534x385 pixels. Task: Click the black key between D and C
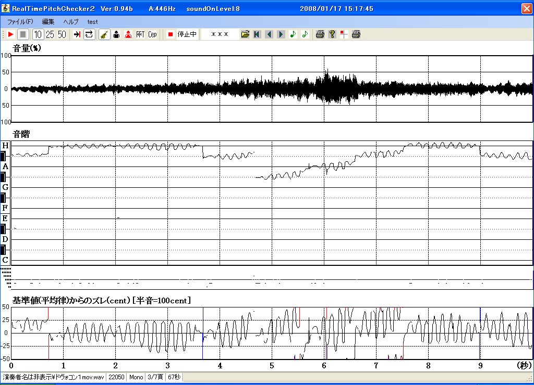(3, 250)
